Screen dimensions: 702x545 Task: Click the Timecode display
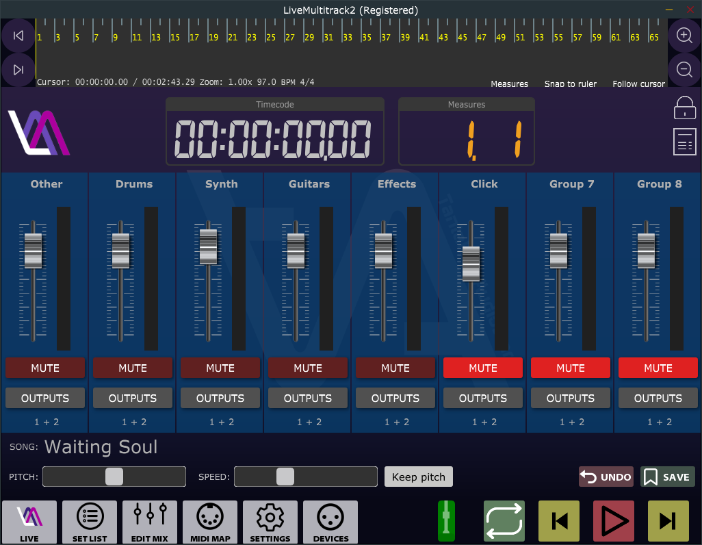pyautogui.click(x=275, y=131)
